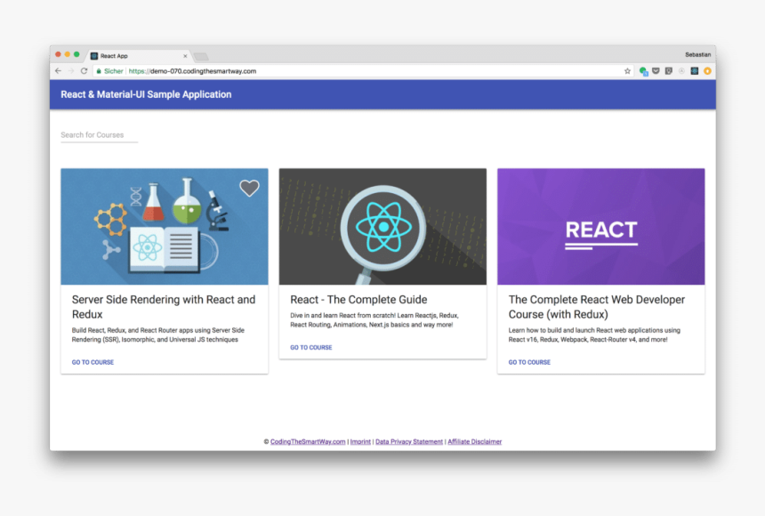Click the purple REACT course image

[601, 227]
